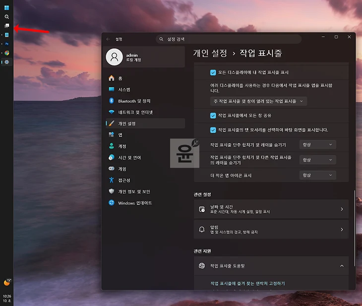Click the settings page vertical scrollbar

point(354,228)
